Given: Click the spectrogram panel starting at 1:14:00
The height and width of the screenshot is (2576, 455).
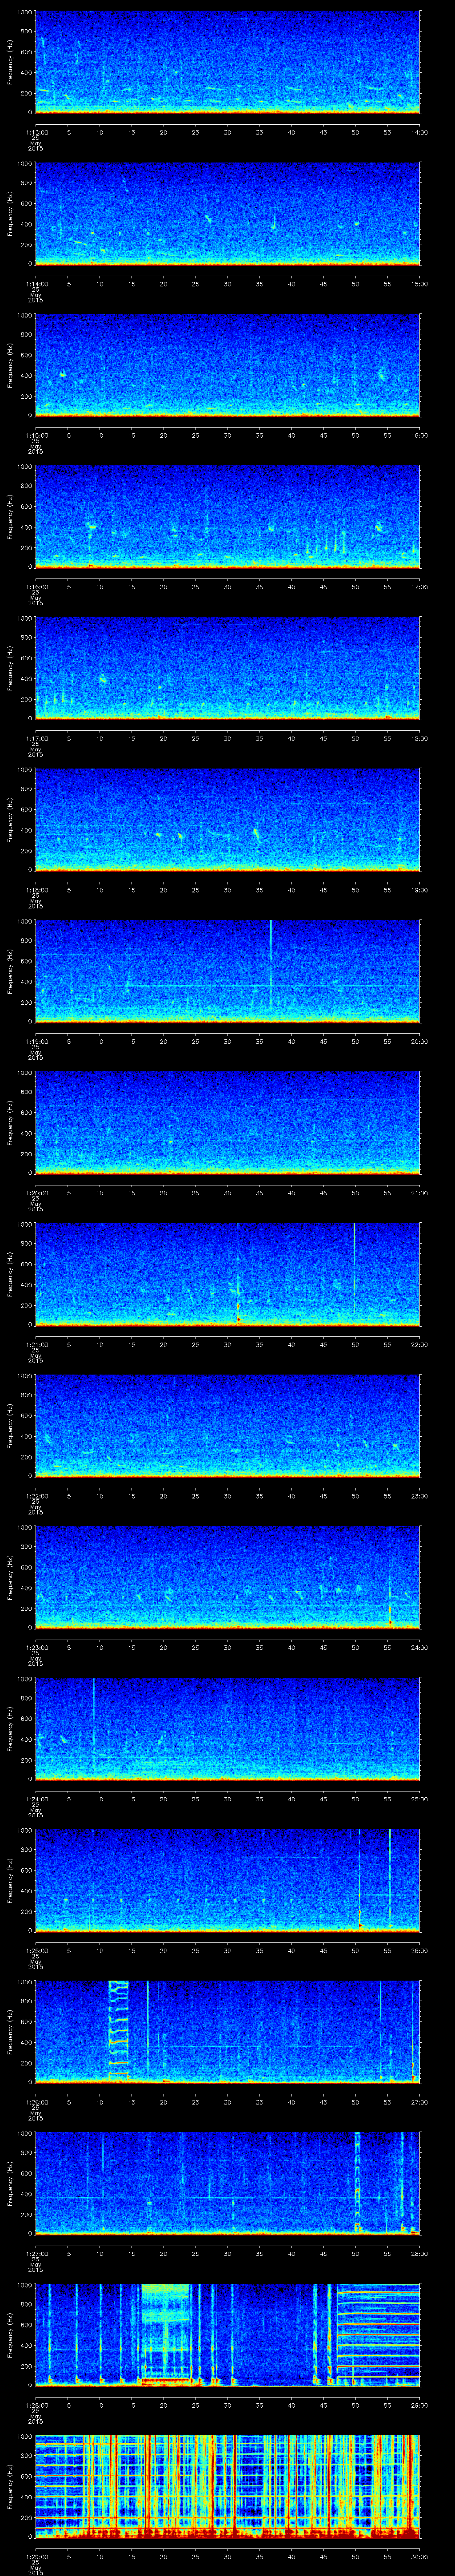Looking at the screenshot, I should tap(228, 214).
